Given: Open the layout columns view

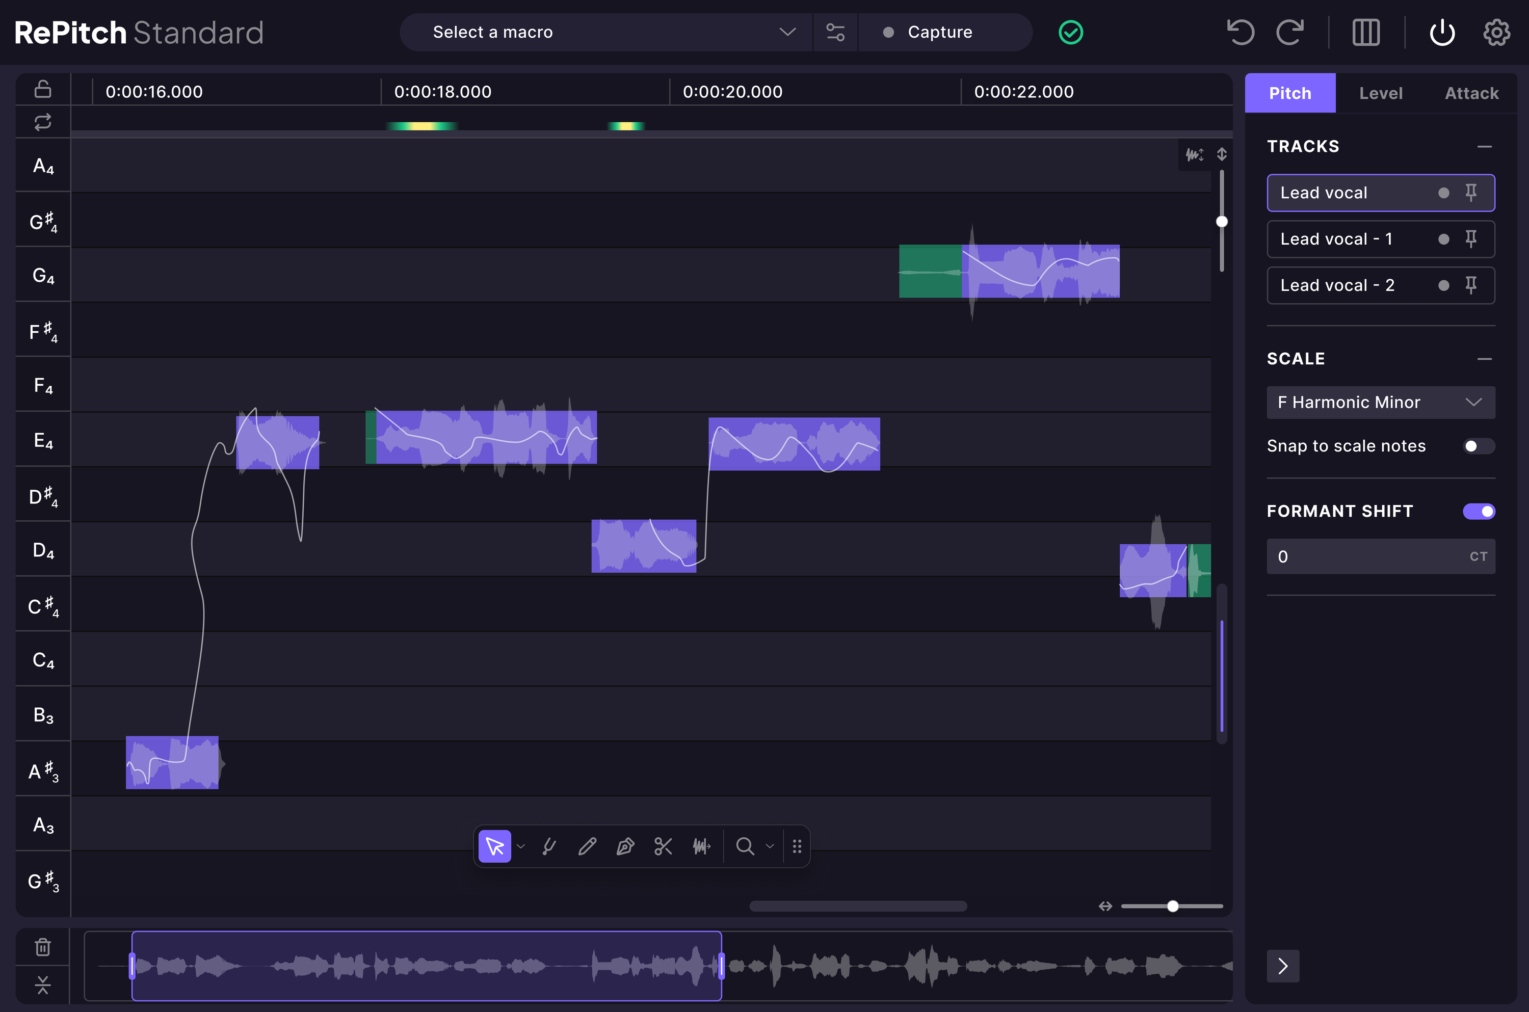Looking at the screenshot, I should tap(1366, 32).
